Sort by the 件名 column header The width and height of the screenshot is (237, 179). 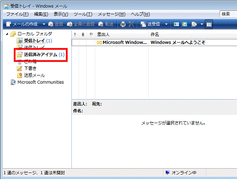[x=193, y=35]
